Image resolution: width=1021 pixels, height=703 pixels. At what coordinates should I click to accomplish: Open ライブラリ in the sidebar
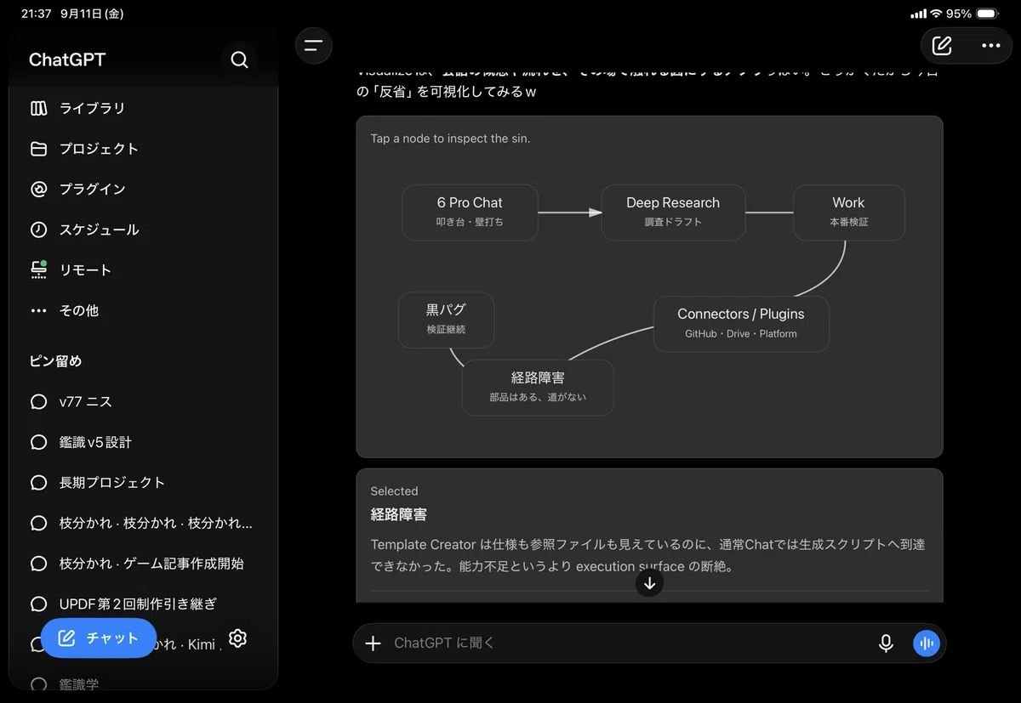click(143, 108)
